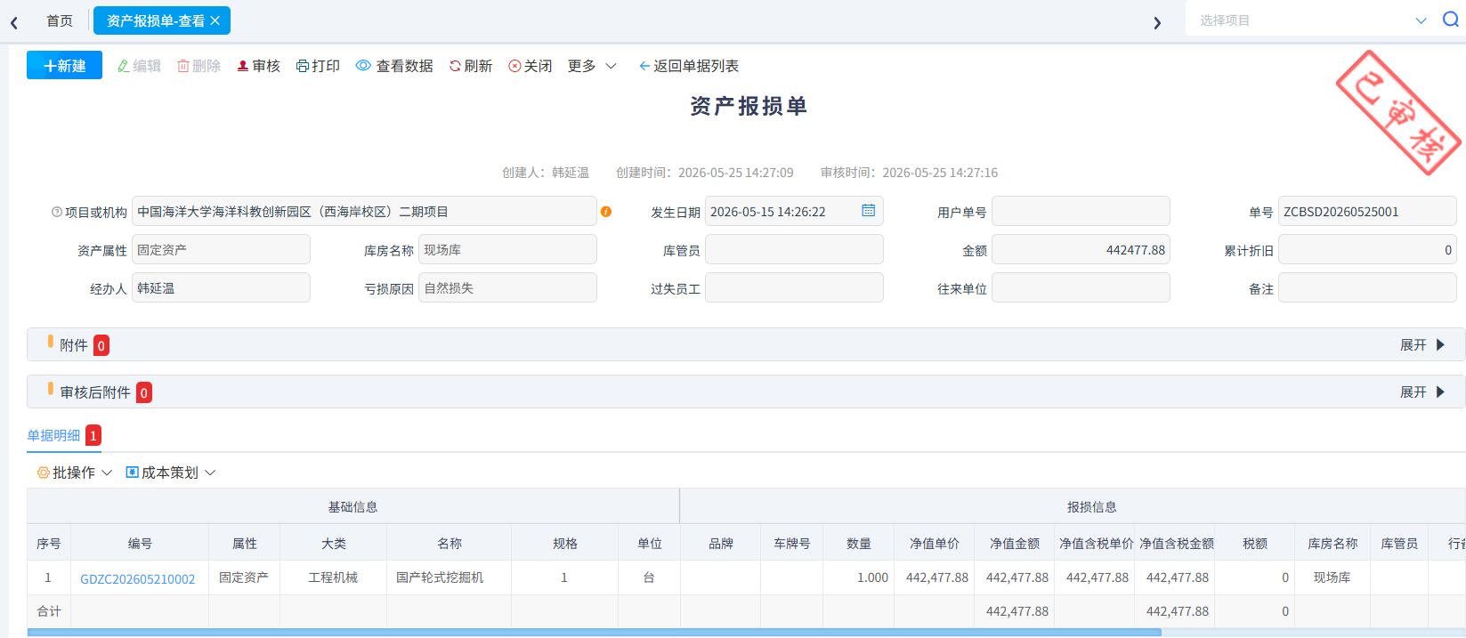Image resolution: width=1466 pixels, height=638 pixels.
Task: Click the 备注 input field
Action: (x=1367, y=288)
